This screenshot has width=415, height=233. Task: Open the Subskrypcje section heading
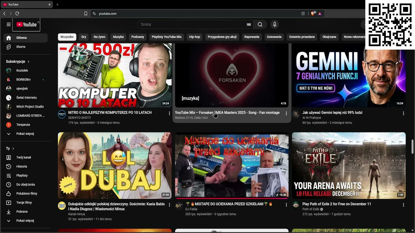(x=18, y=61)
